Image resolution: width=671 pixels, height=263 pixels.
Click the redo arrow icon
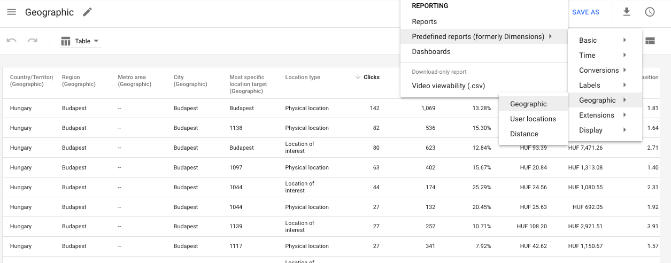33,41
